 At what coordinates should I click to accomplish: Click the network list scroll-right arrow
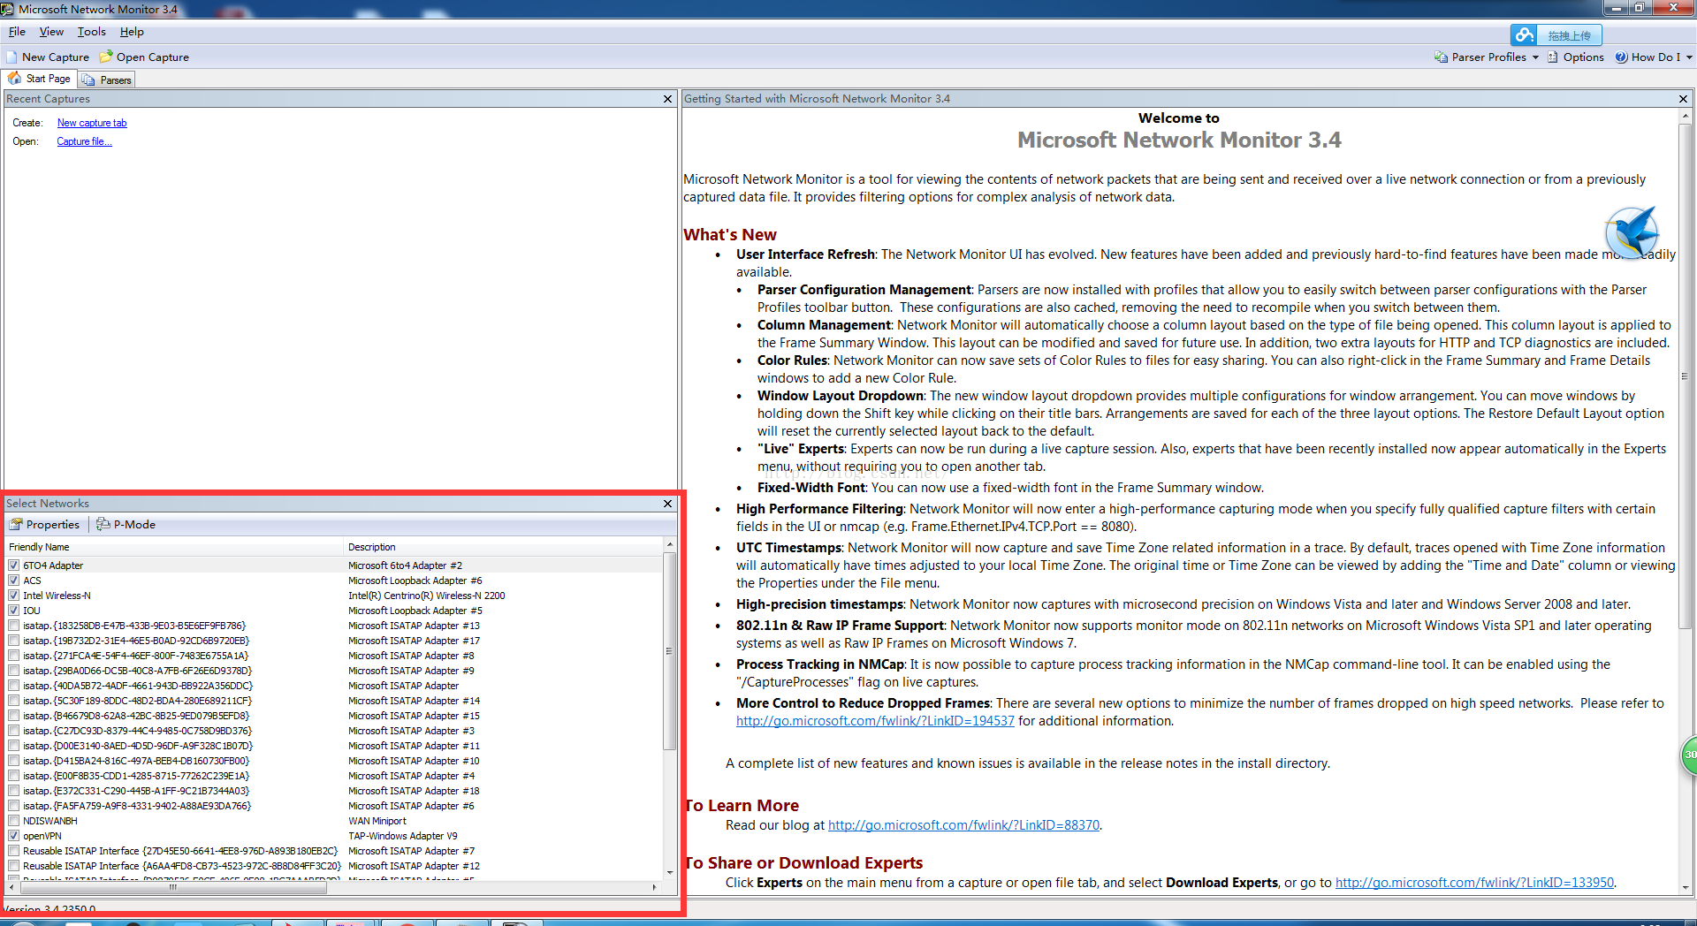click(x=654, y=887)
